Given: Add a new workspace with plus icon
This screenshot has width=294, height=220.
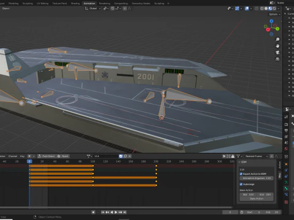Looking at the screenshot, I should tap(168, 3).
